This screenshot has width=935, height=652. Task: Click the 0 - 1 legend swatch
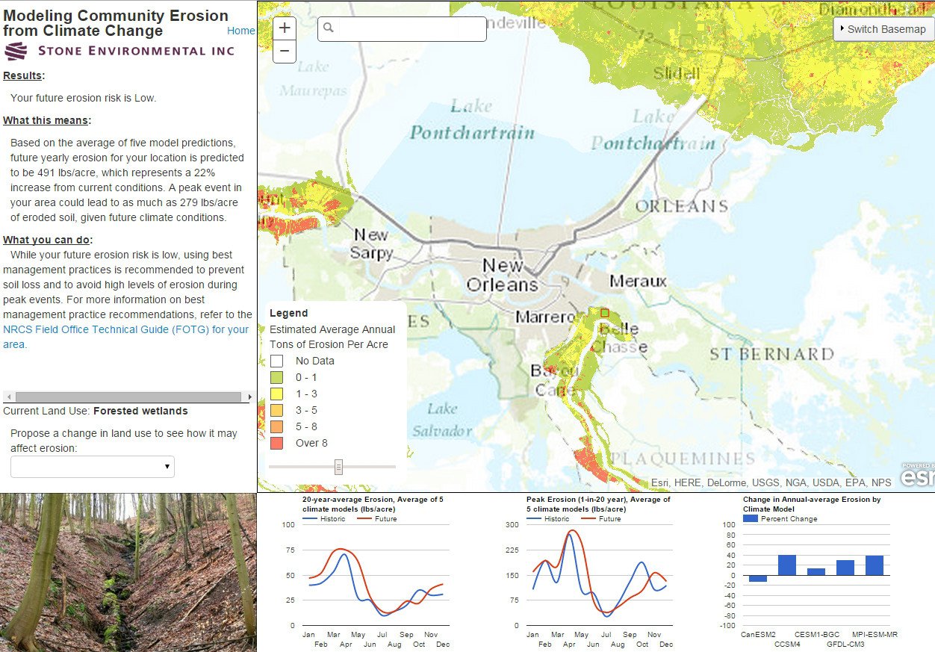(x=276, y=377)
